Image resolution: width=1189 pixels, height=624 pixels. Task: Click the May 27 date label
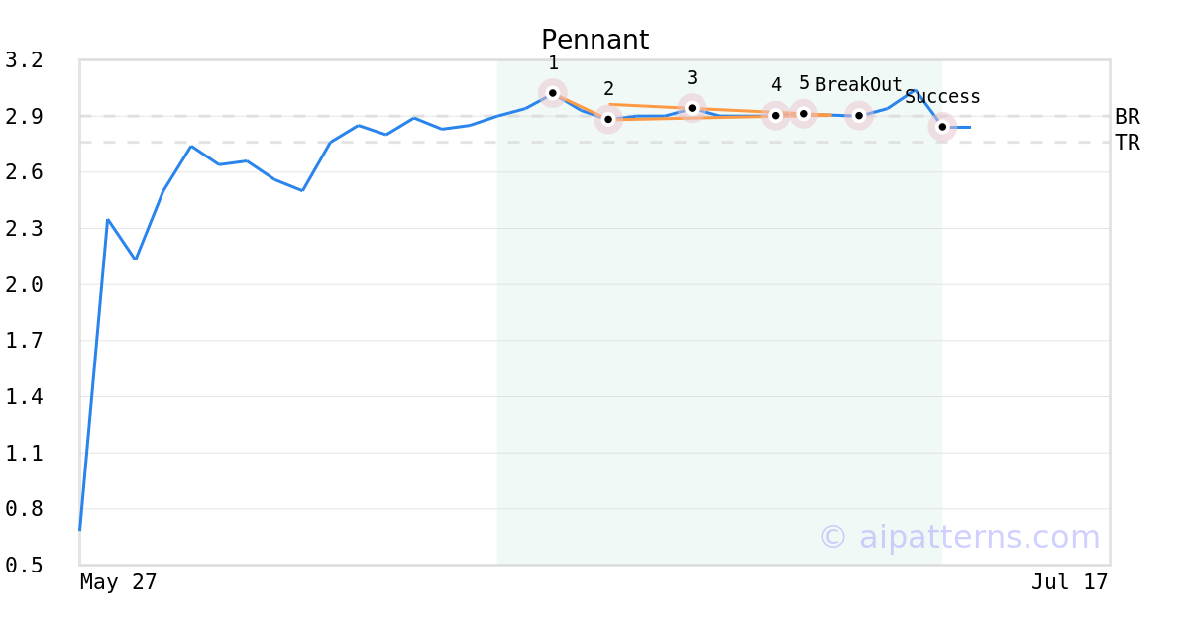118,582
